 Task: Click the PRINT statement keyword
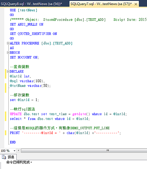coord(15,133)
